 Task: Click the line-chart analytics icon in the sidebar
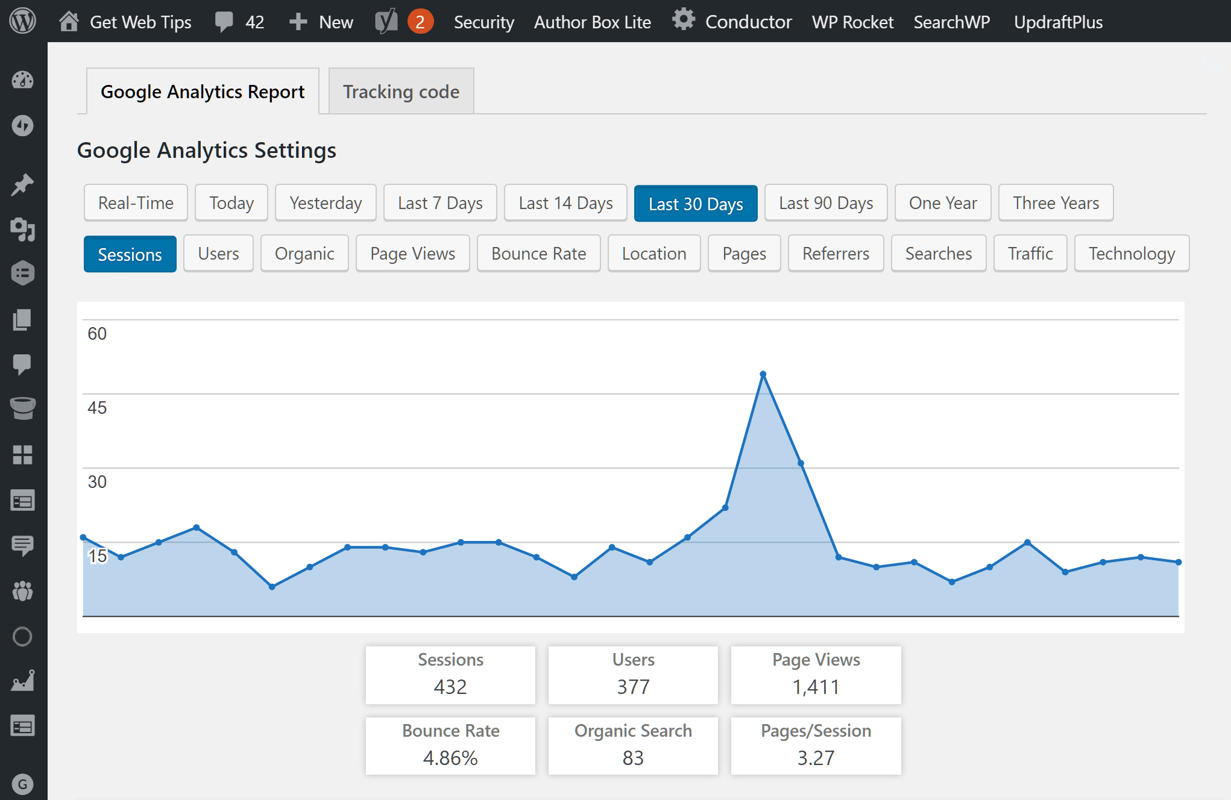point(22,681)
